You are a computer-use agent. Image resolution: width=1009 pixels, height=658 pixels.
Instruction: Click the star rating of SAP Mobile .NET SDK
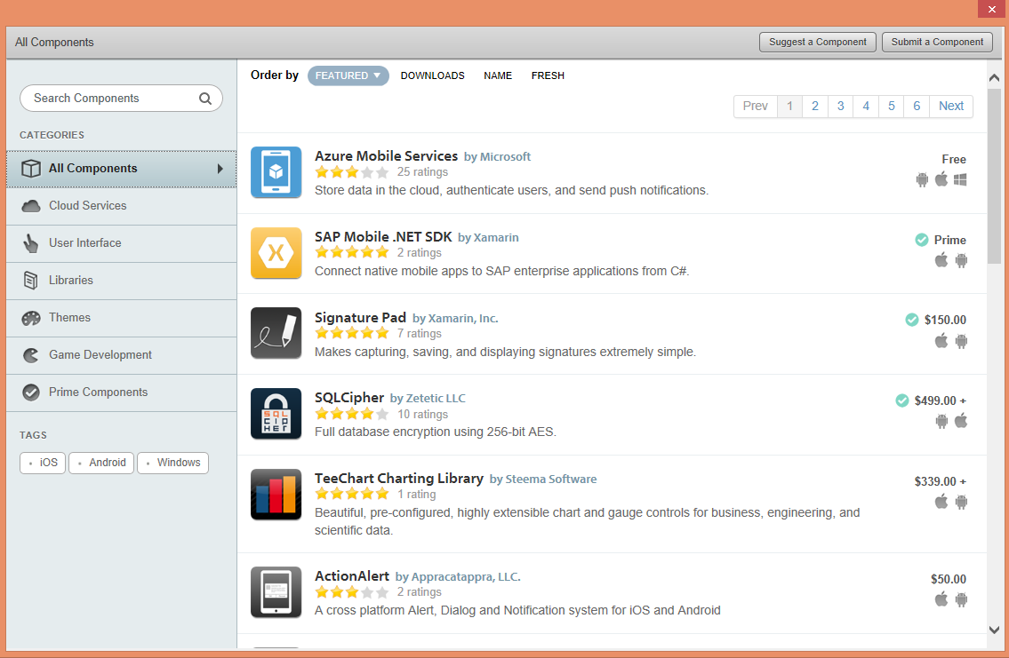[352, 252]
